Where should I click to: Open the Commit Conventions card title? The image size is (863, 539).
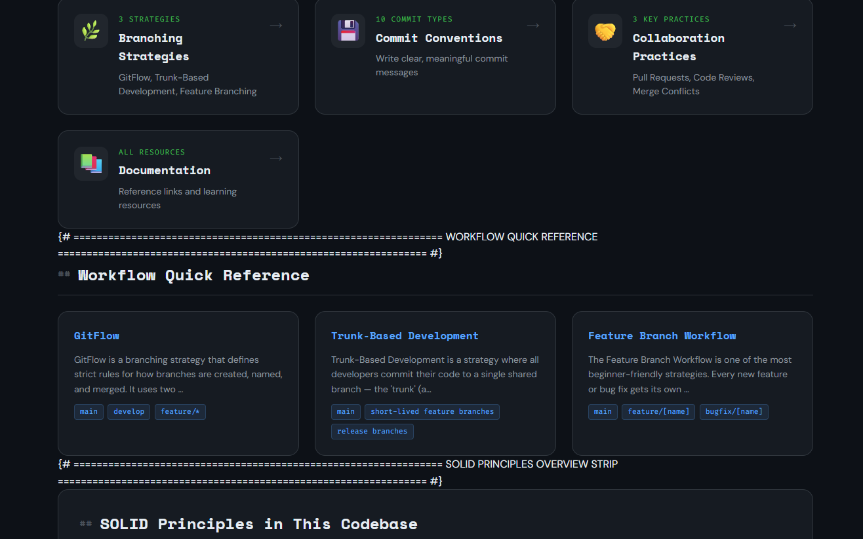[439, 38]
